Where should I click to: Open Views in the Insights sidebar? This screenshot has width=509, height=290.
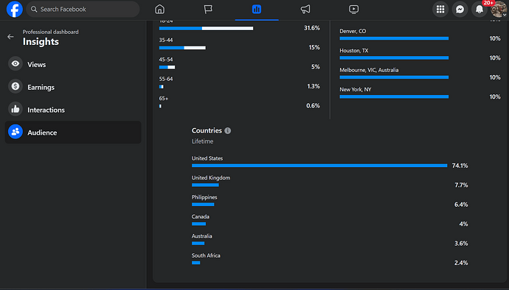coord(73,64)
